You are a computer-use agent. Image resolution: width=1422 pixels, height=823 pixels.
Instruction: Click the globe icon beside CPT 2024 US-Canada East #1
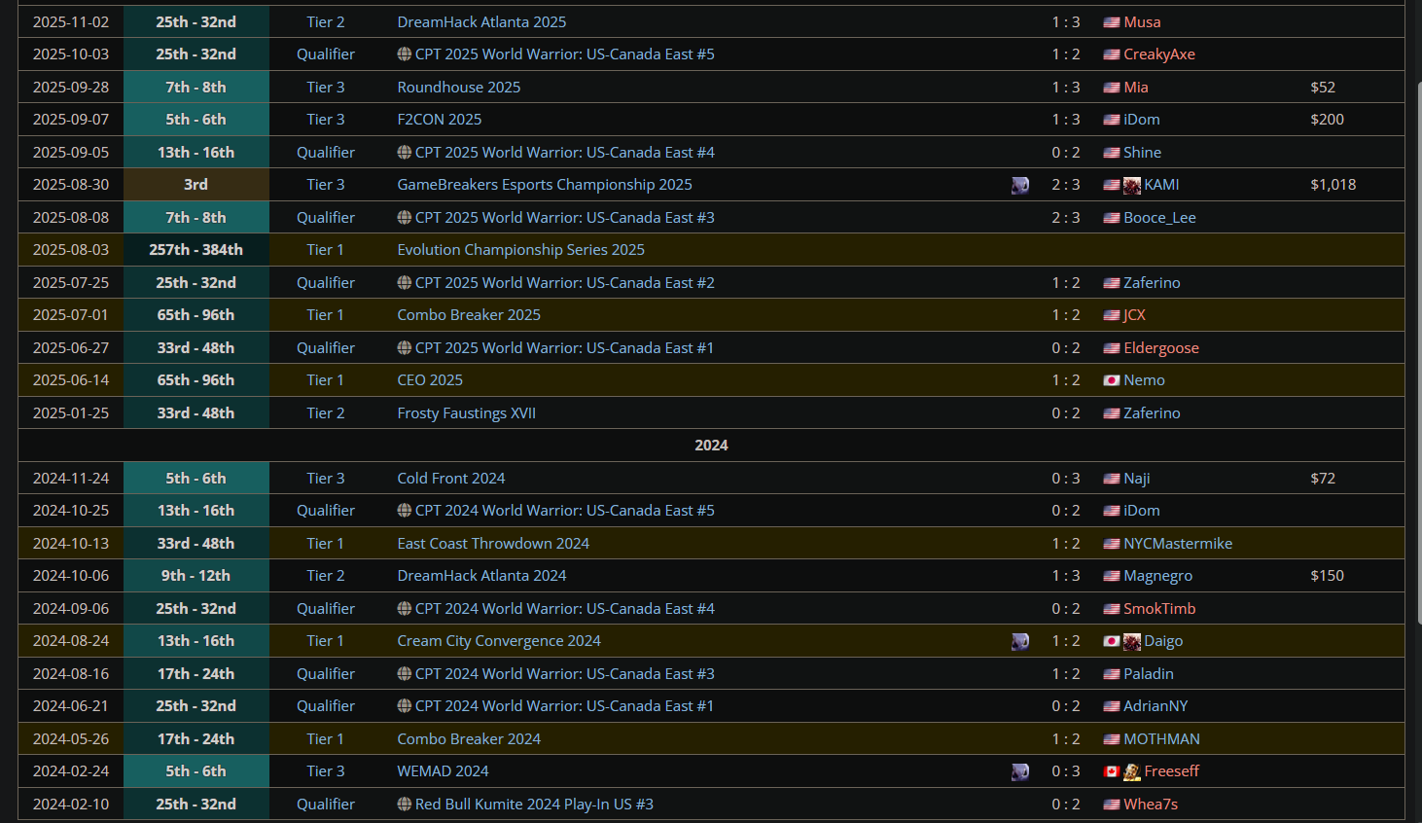(x=405, y=705)
